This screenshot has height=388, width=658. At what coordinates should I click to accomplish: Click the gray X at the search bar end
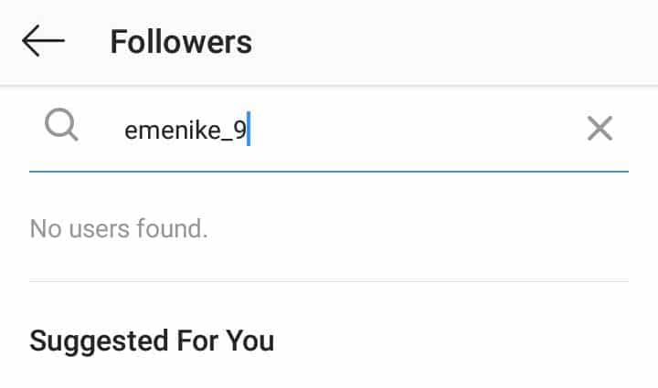(600, 128)
